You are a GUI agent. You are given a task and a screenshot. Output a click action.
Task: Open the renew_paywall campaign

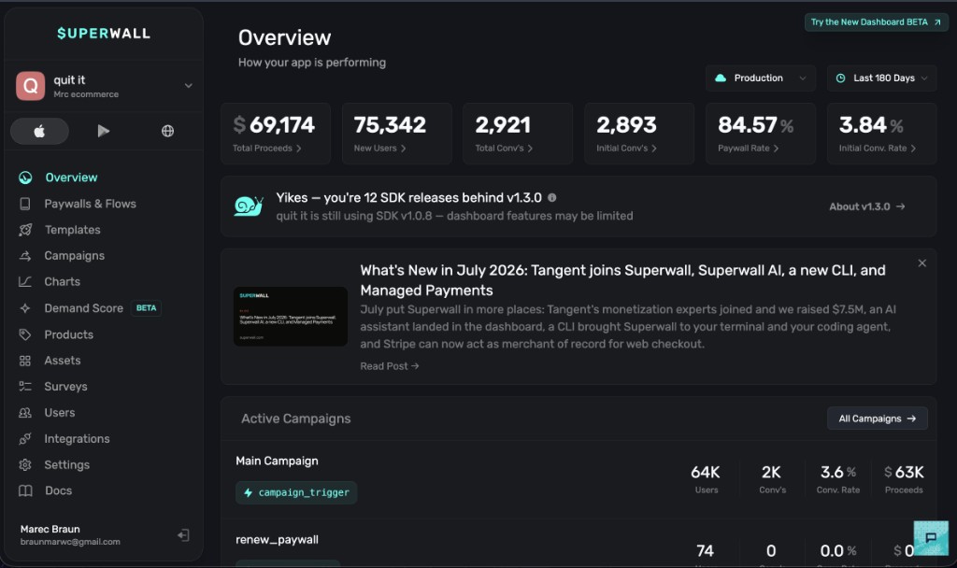pyautogui.click(x=277, y=540)
